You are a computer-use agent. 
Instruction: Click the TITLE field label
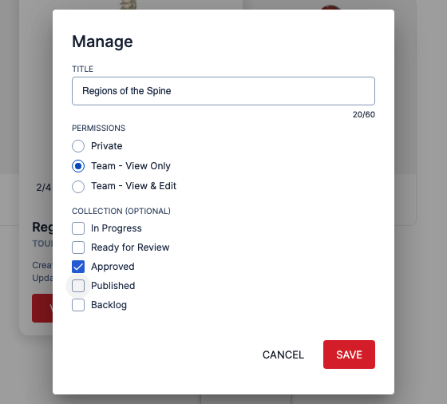82,69
